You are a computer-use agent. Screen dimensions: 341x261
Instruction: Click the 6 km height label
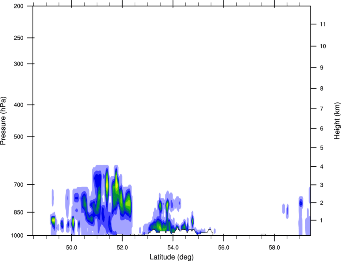322,128
